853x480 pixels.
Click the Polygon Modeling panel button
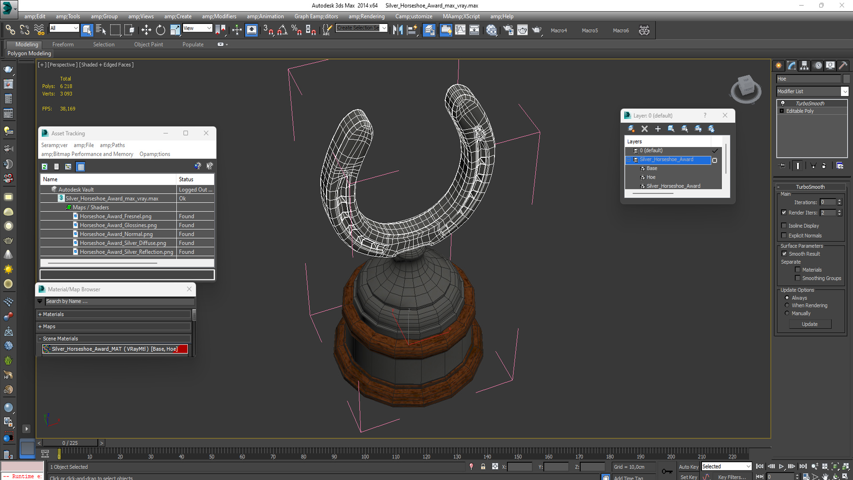pyautogui.click(x=29, y=53)
